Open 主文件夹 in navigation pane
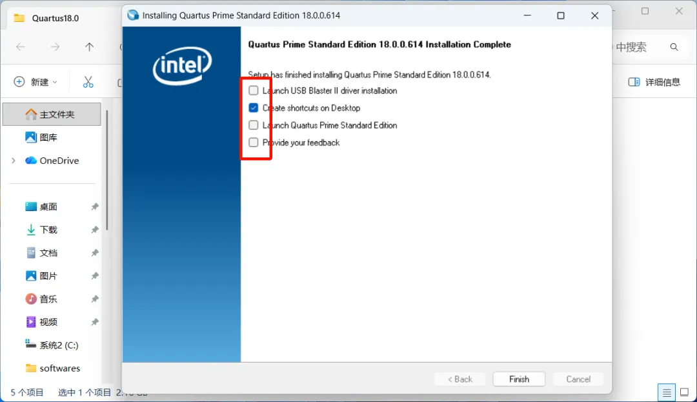The height and width of the screenshot is (402, 697). pos(52,114)
